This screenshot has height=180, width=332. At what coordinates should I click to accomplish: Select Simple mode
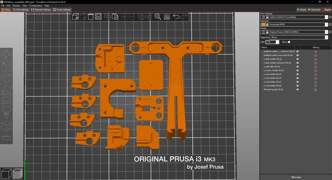click(302, 10)
